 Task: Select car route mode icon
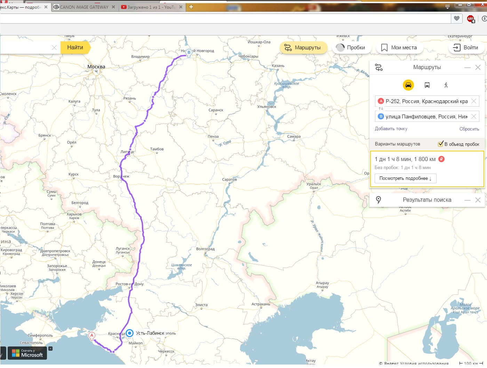[x=408, y=85]
